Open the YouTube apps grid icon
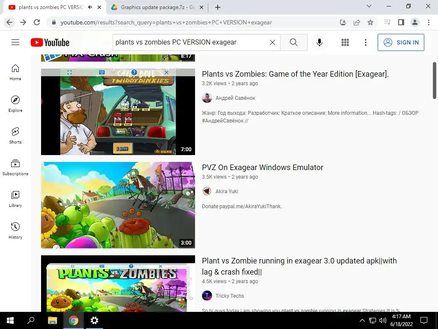Screen dimensions: 438x329 345,42
